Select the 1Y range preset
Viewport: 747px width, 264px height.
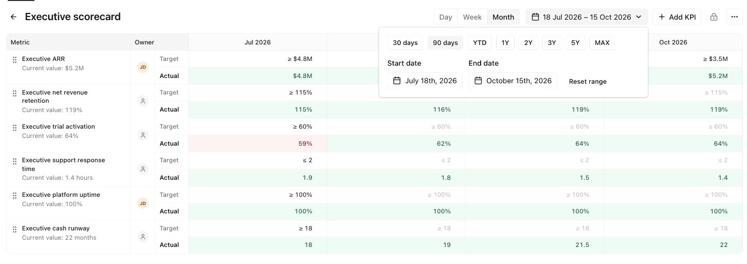505,43
